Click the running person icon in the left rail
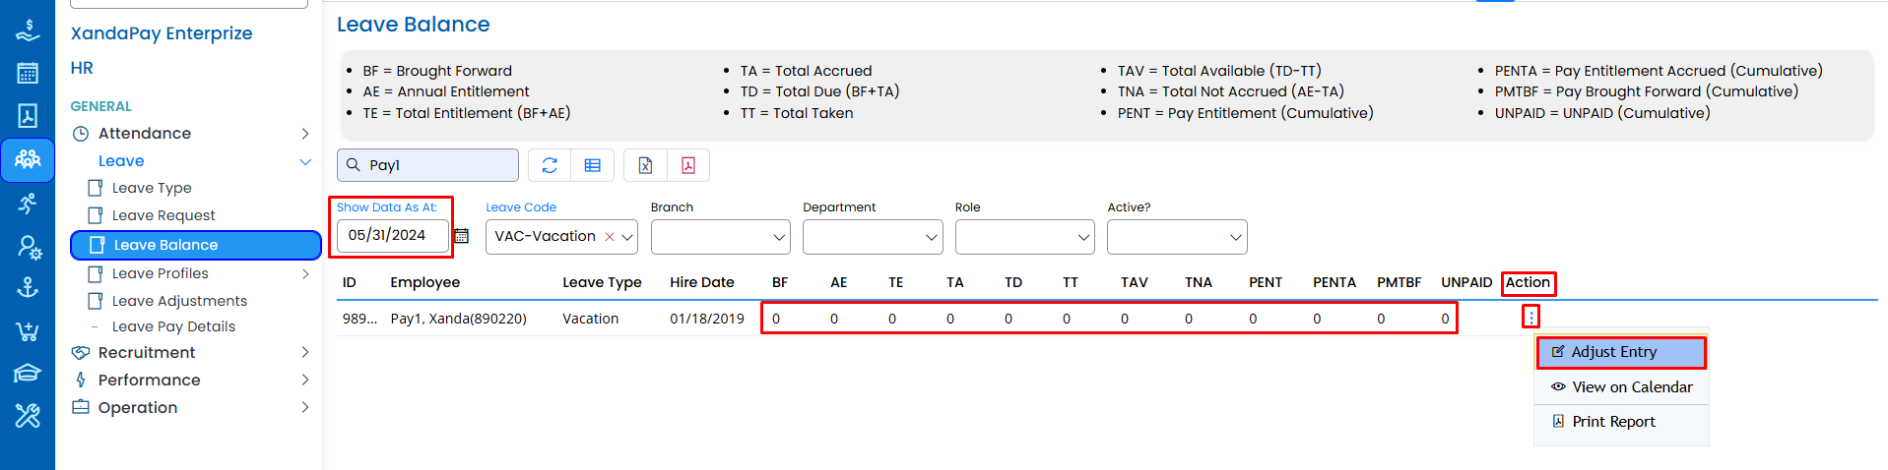The height and width of the screenshot is (470, 1888). [x=28, y=204]
